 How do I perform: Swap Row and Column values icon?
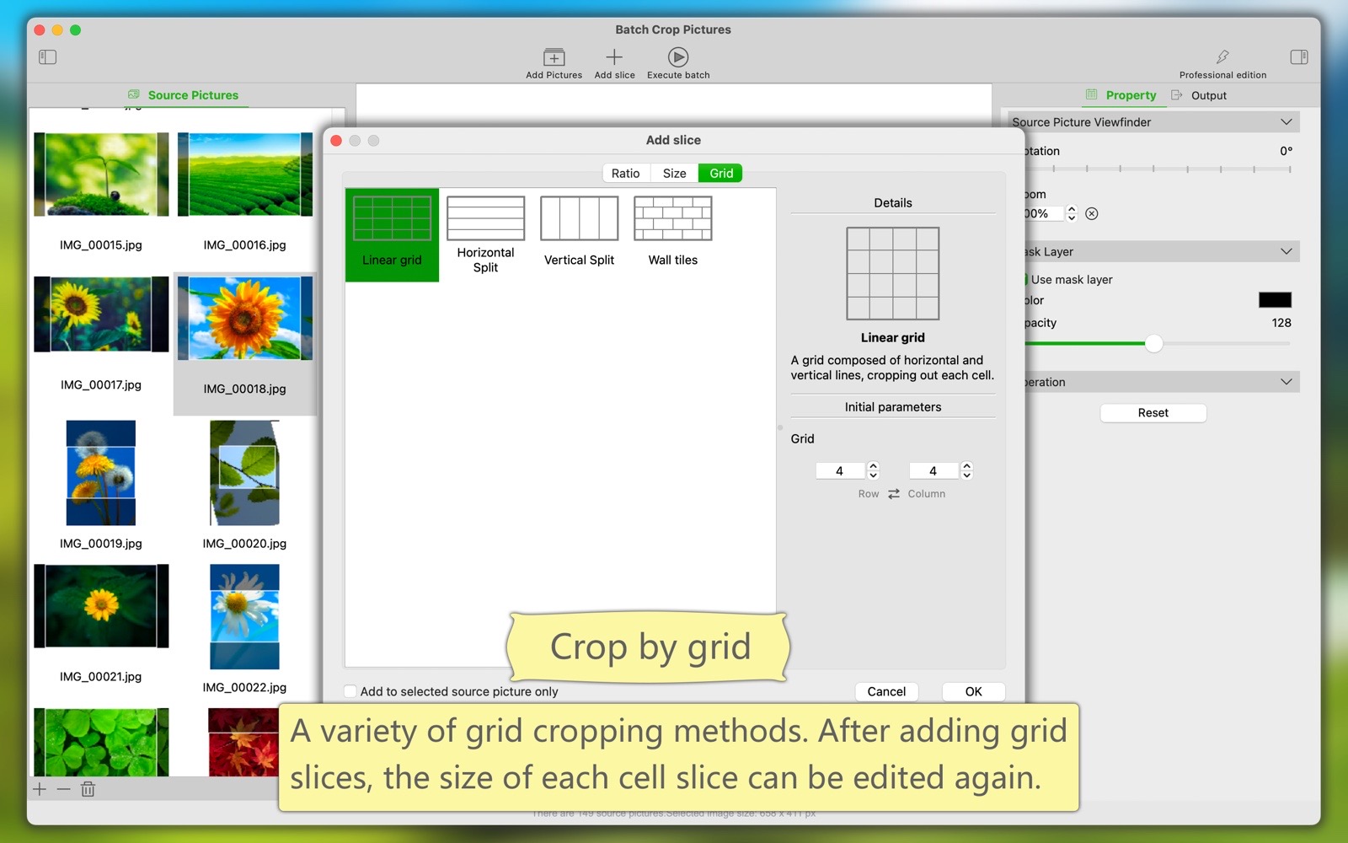tap(894, 494)
